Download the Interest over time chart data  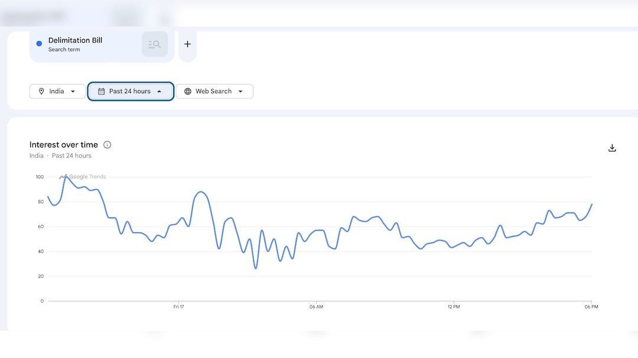tap(612, 148)
